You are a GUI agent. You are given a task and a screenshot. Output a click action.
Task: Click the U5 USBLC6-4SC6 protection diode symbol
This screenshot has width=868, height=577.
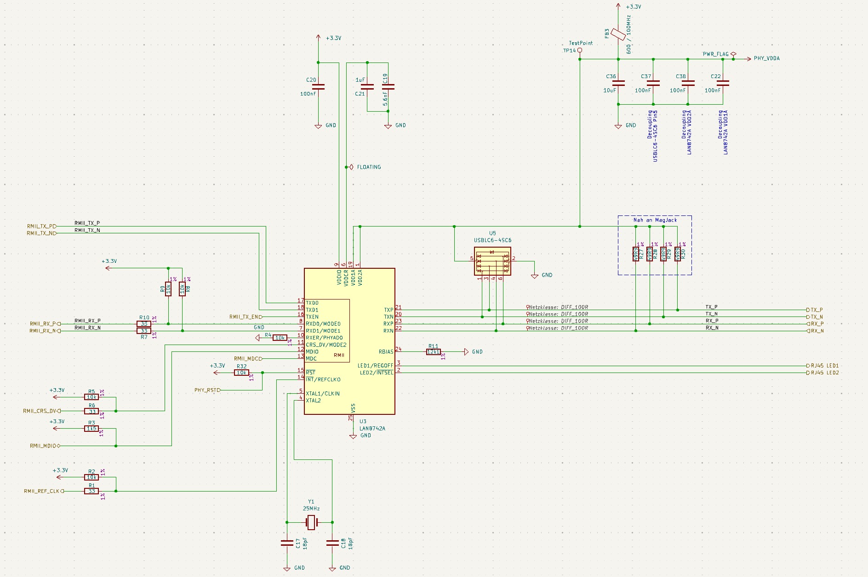492,261
